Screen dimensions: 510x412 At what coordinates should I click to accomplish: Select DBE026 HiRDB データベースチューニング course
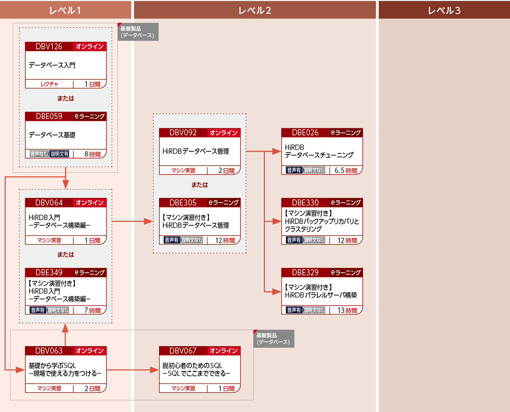pos(322,151)
